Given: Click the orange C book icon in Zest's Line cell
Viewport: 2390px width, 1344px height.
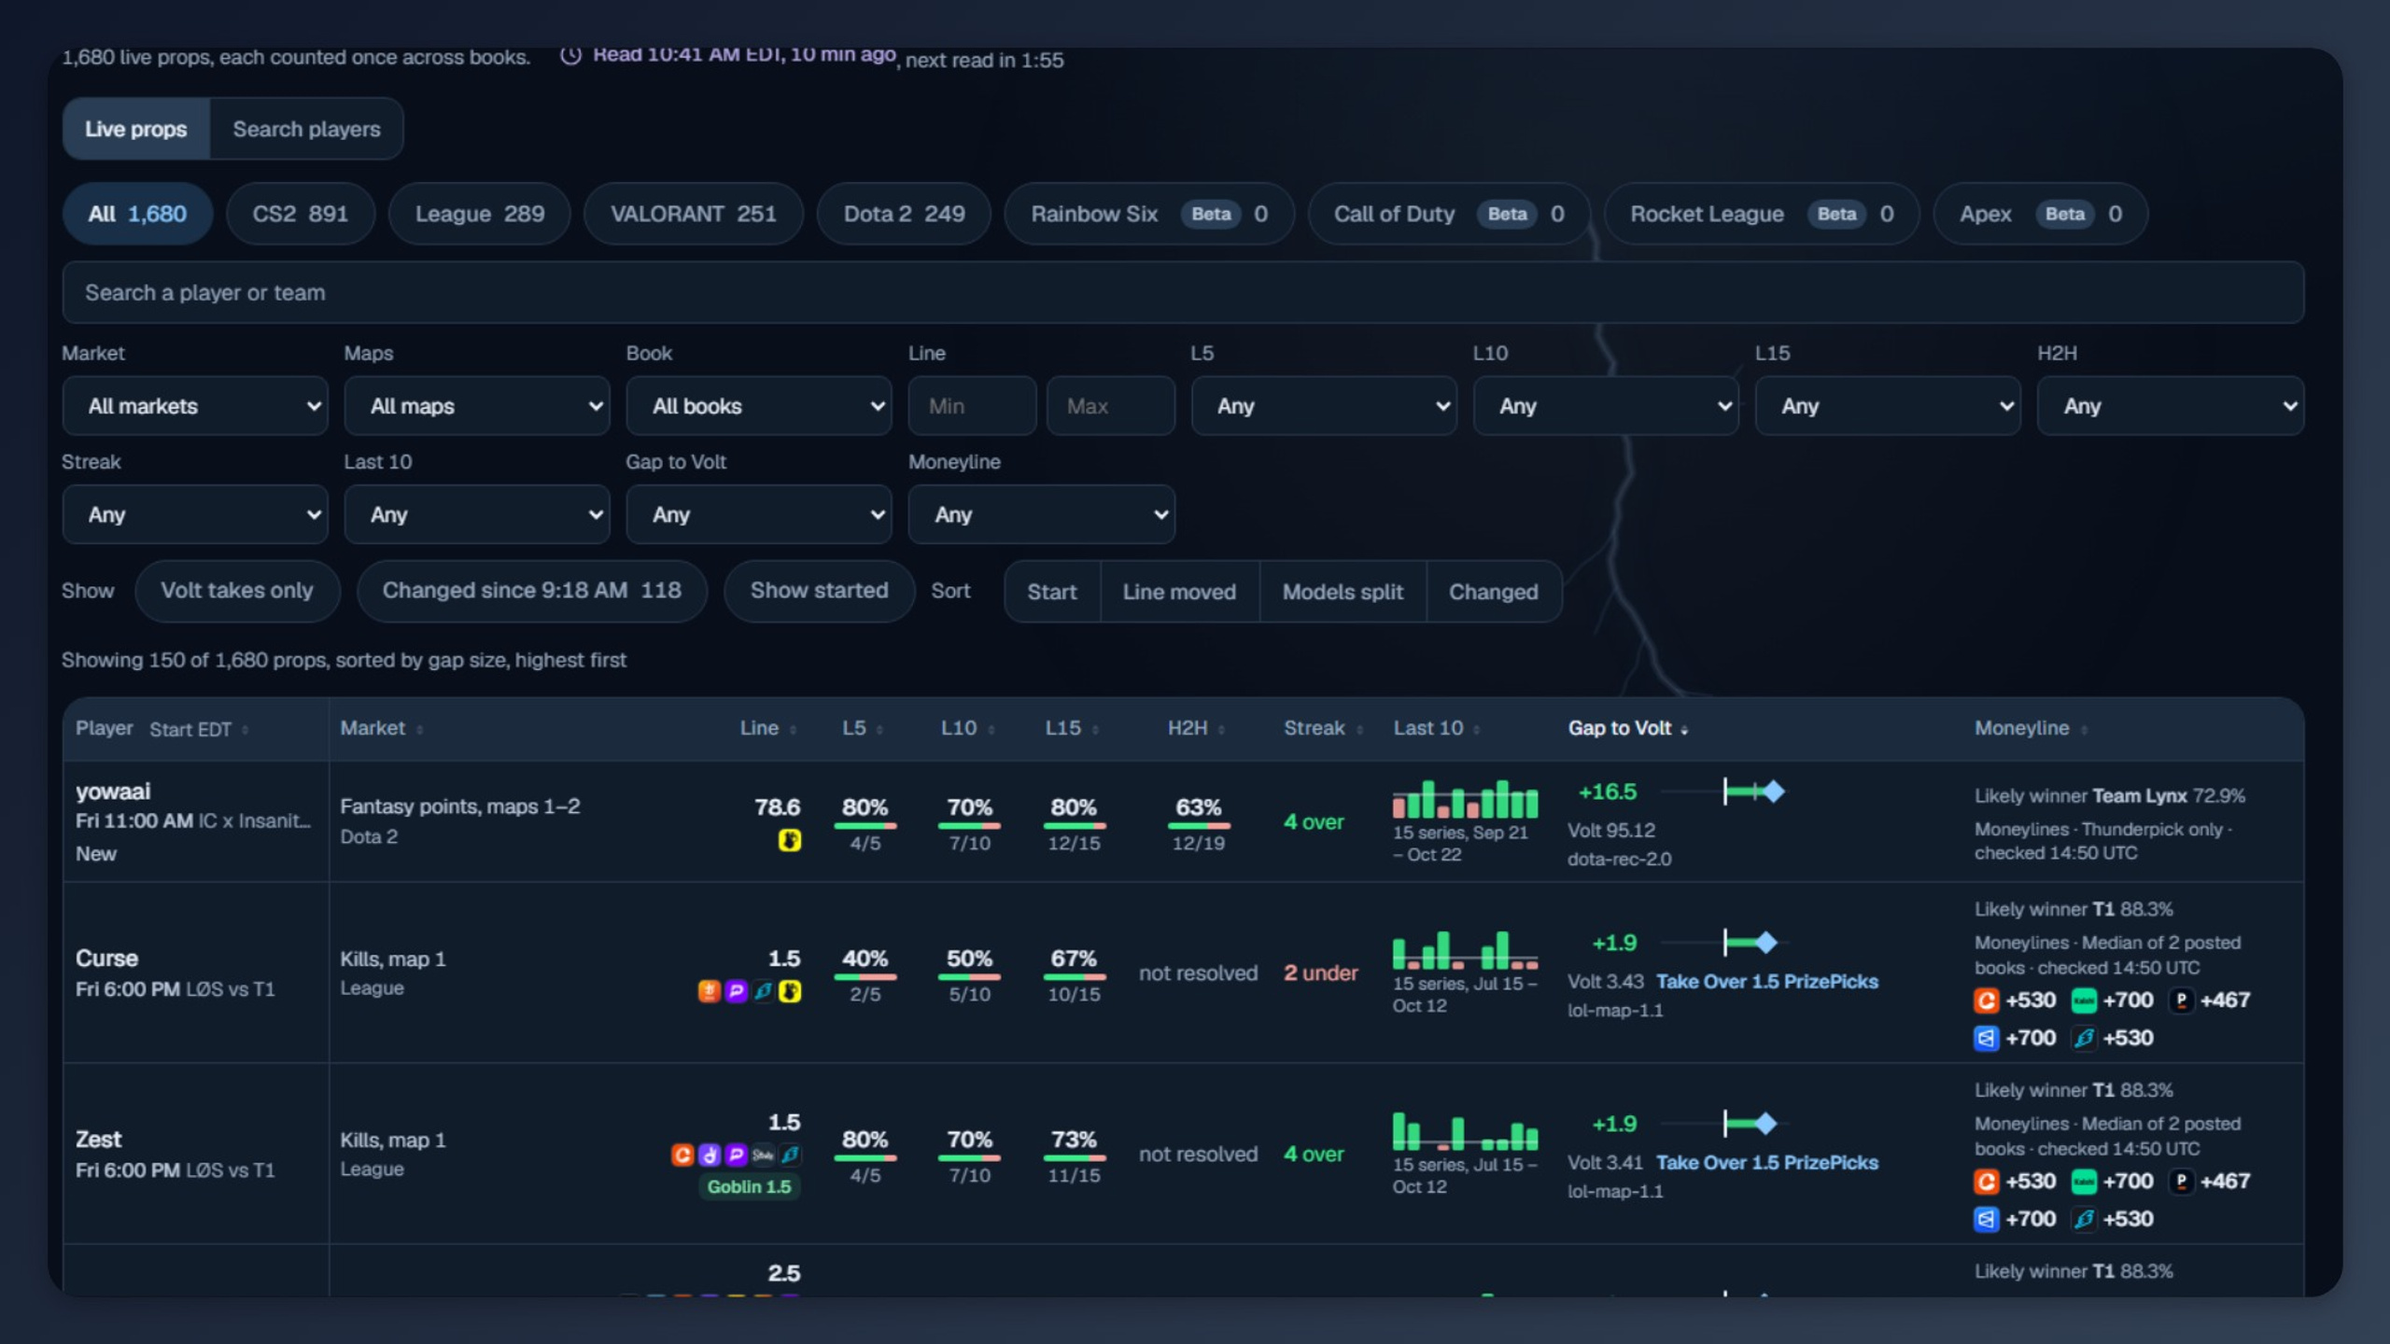Looking at the screenshot, I should click(682, 1155).
